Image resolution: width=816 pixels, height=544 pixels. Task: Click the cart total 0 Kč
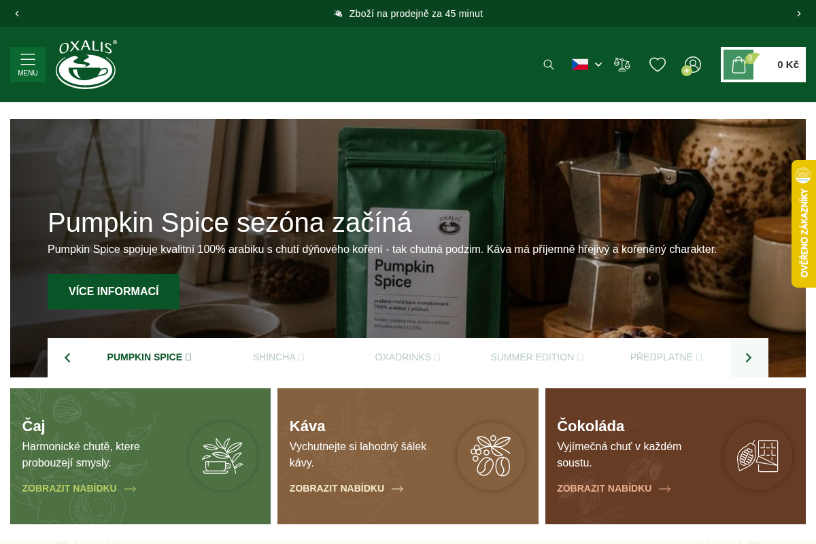(788, 65)
